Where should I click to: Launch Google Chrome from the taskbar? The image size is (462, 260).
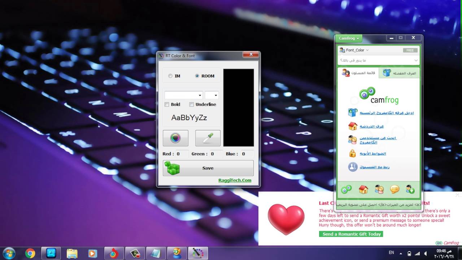click(x=30, y=253)
